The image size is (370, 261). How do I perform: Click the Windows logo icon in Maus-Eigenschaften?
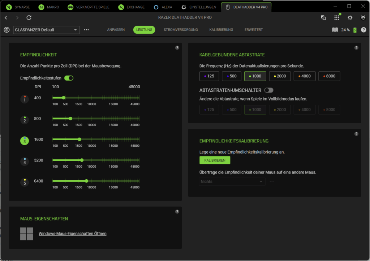[27, 234]
